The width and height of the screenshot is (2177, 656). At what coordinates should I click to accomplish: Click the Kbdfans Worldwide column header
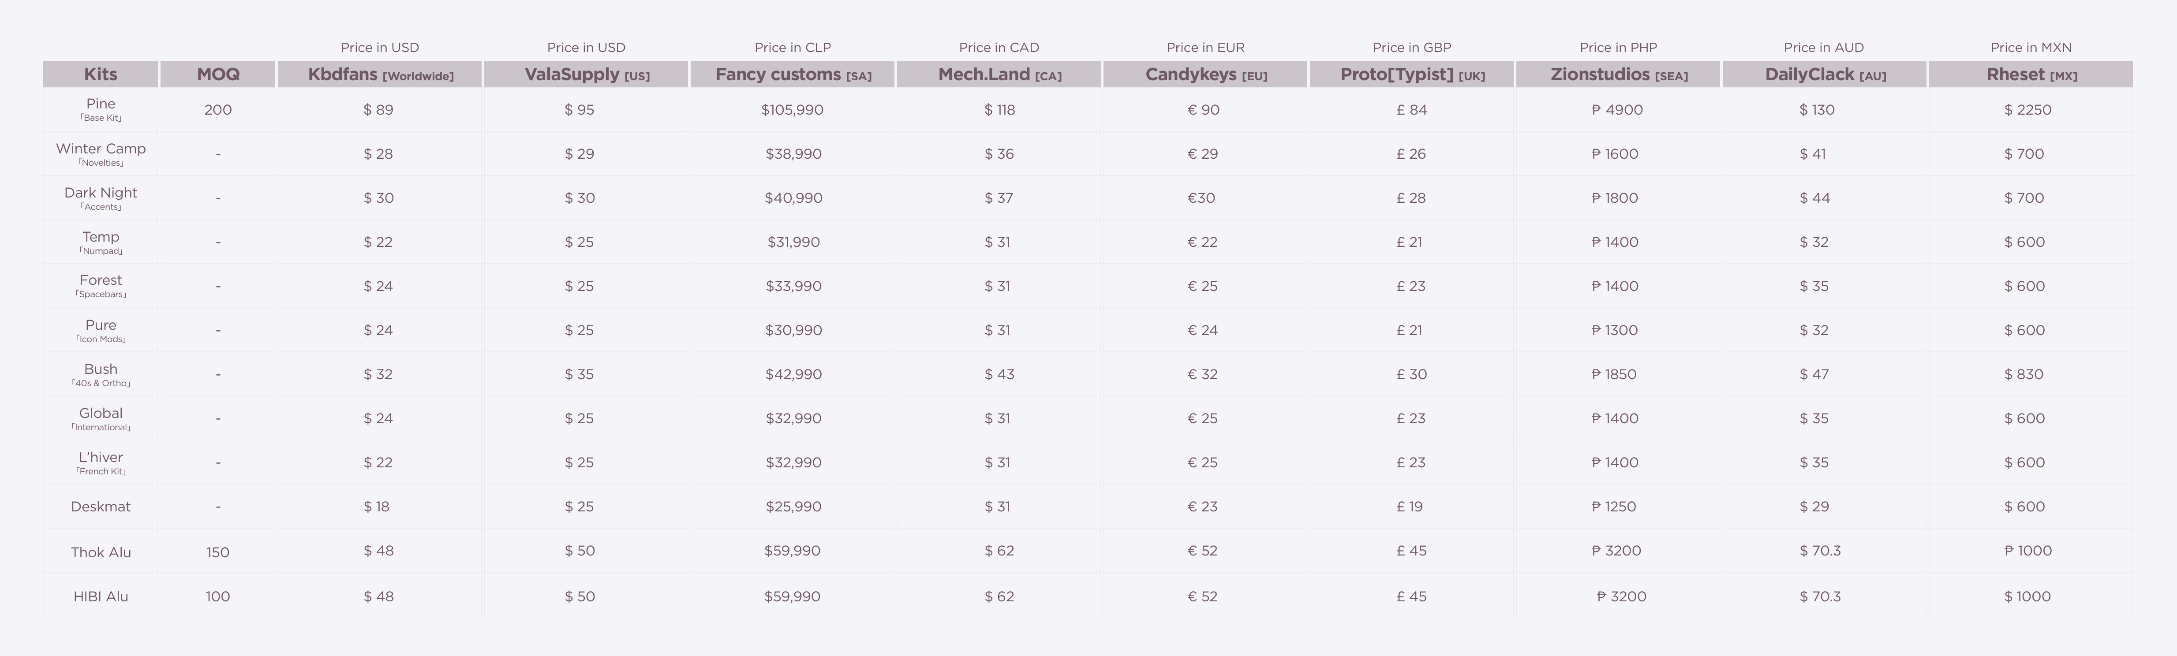click(x=379, y=75)
